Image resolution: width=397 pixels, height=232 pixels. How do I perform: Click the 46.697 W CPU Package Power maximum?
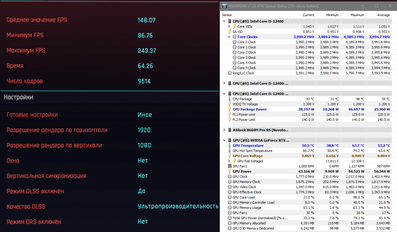(x=357, y=109)
